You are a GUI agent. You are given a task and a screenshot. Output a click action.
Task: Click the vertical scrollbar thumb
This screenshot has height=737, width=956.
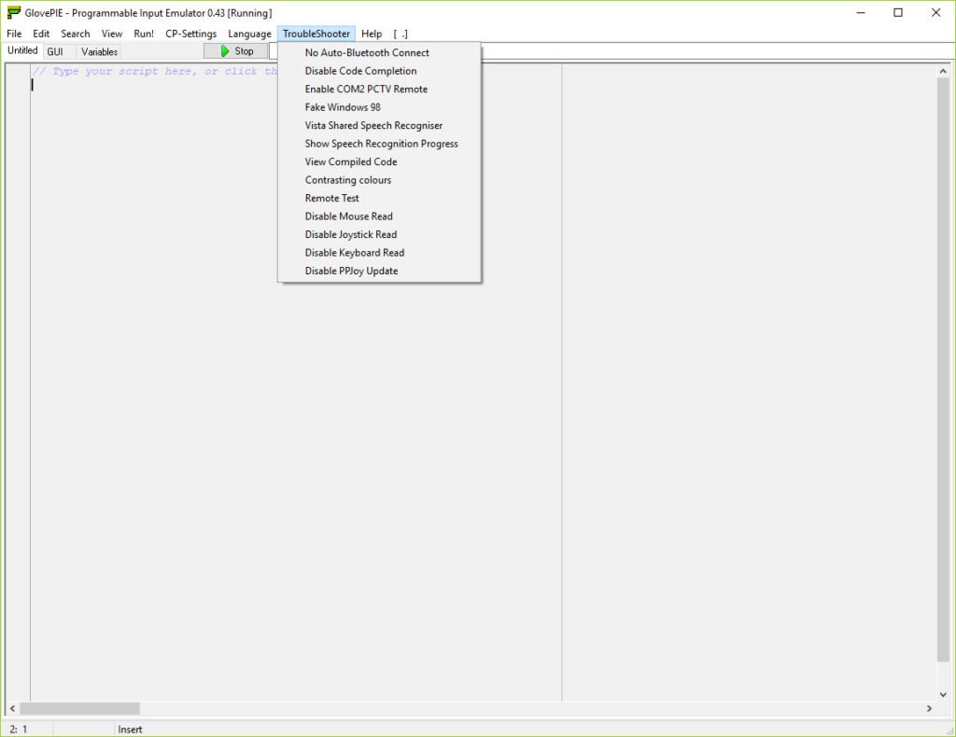(943, 369)
